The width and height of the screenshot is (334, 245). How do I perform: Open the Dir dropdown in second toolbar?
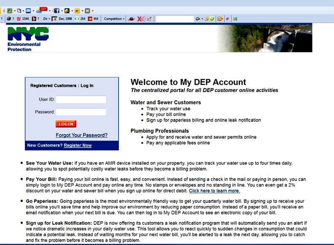coord(46,18)
